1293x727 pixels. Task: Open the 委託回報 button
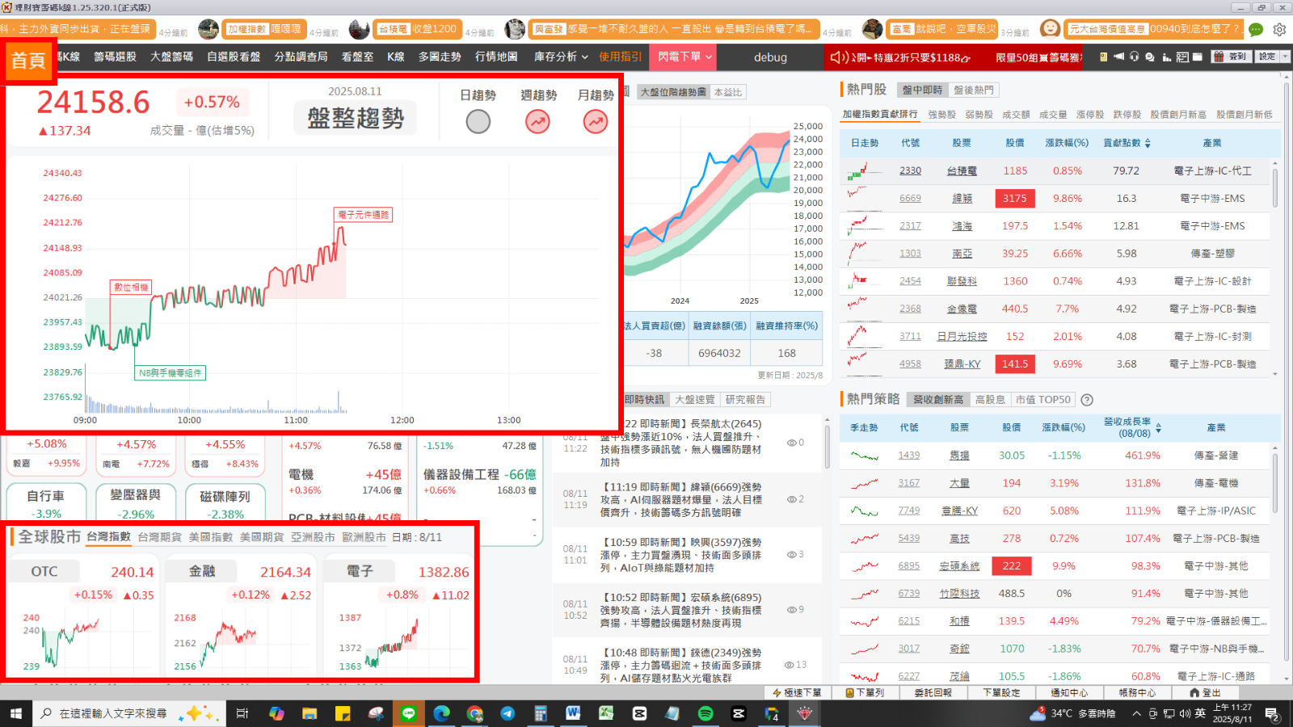933,693
